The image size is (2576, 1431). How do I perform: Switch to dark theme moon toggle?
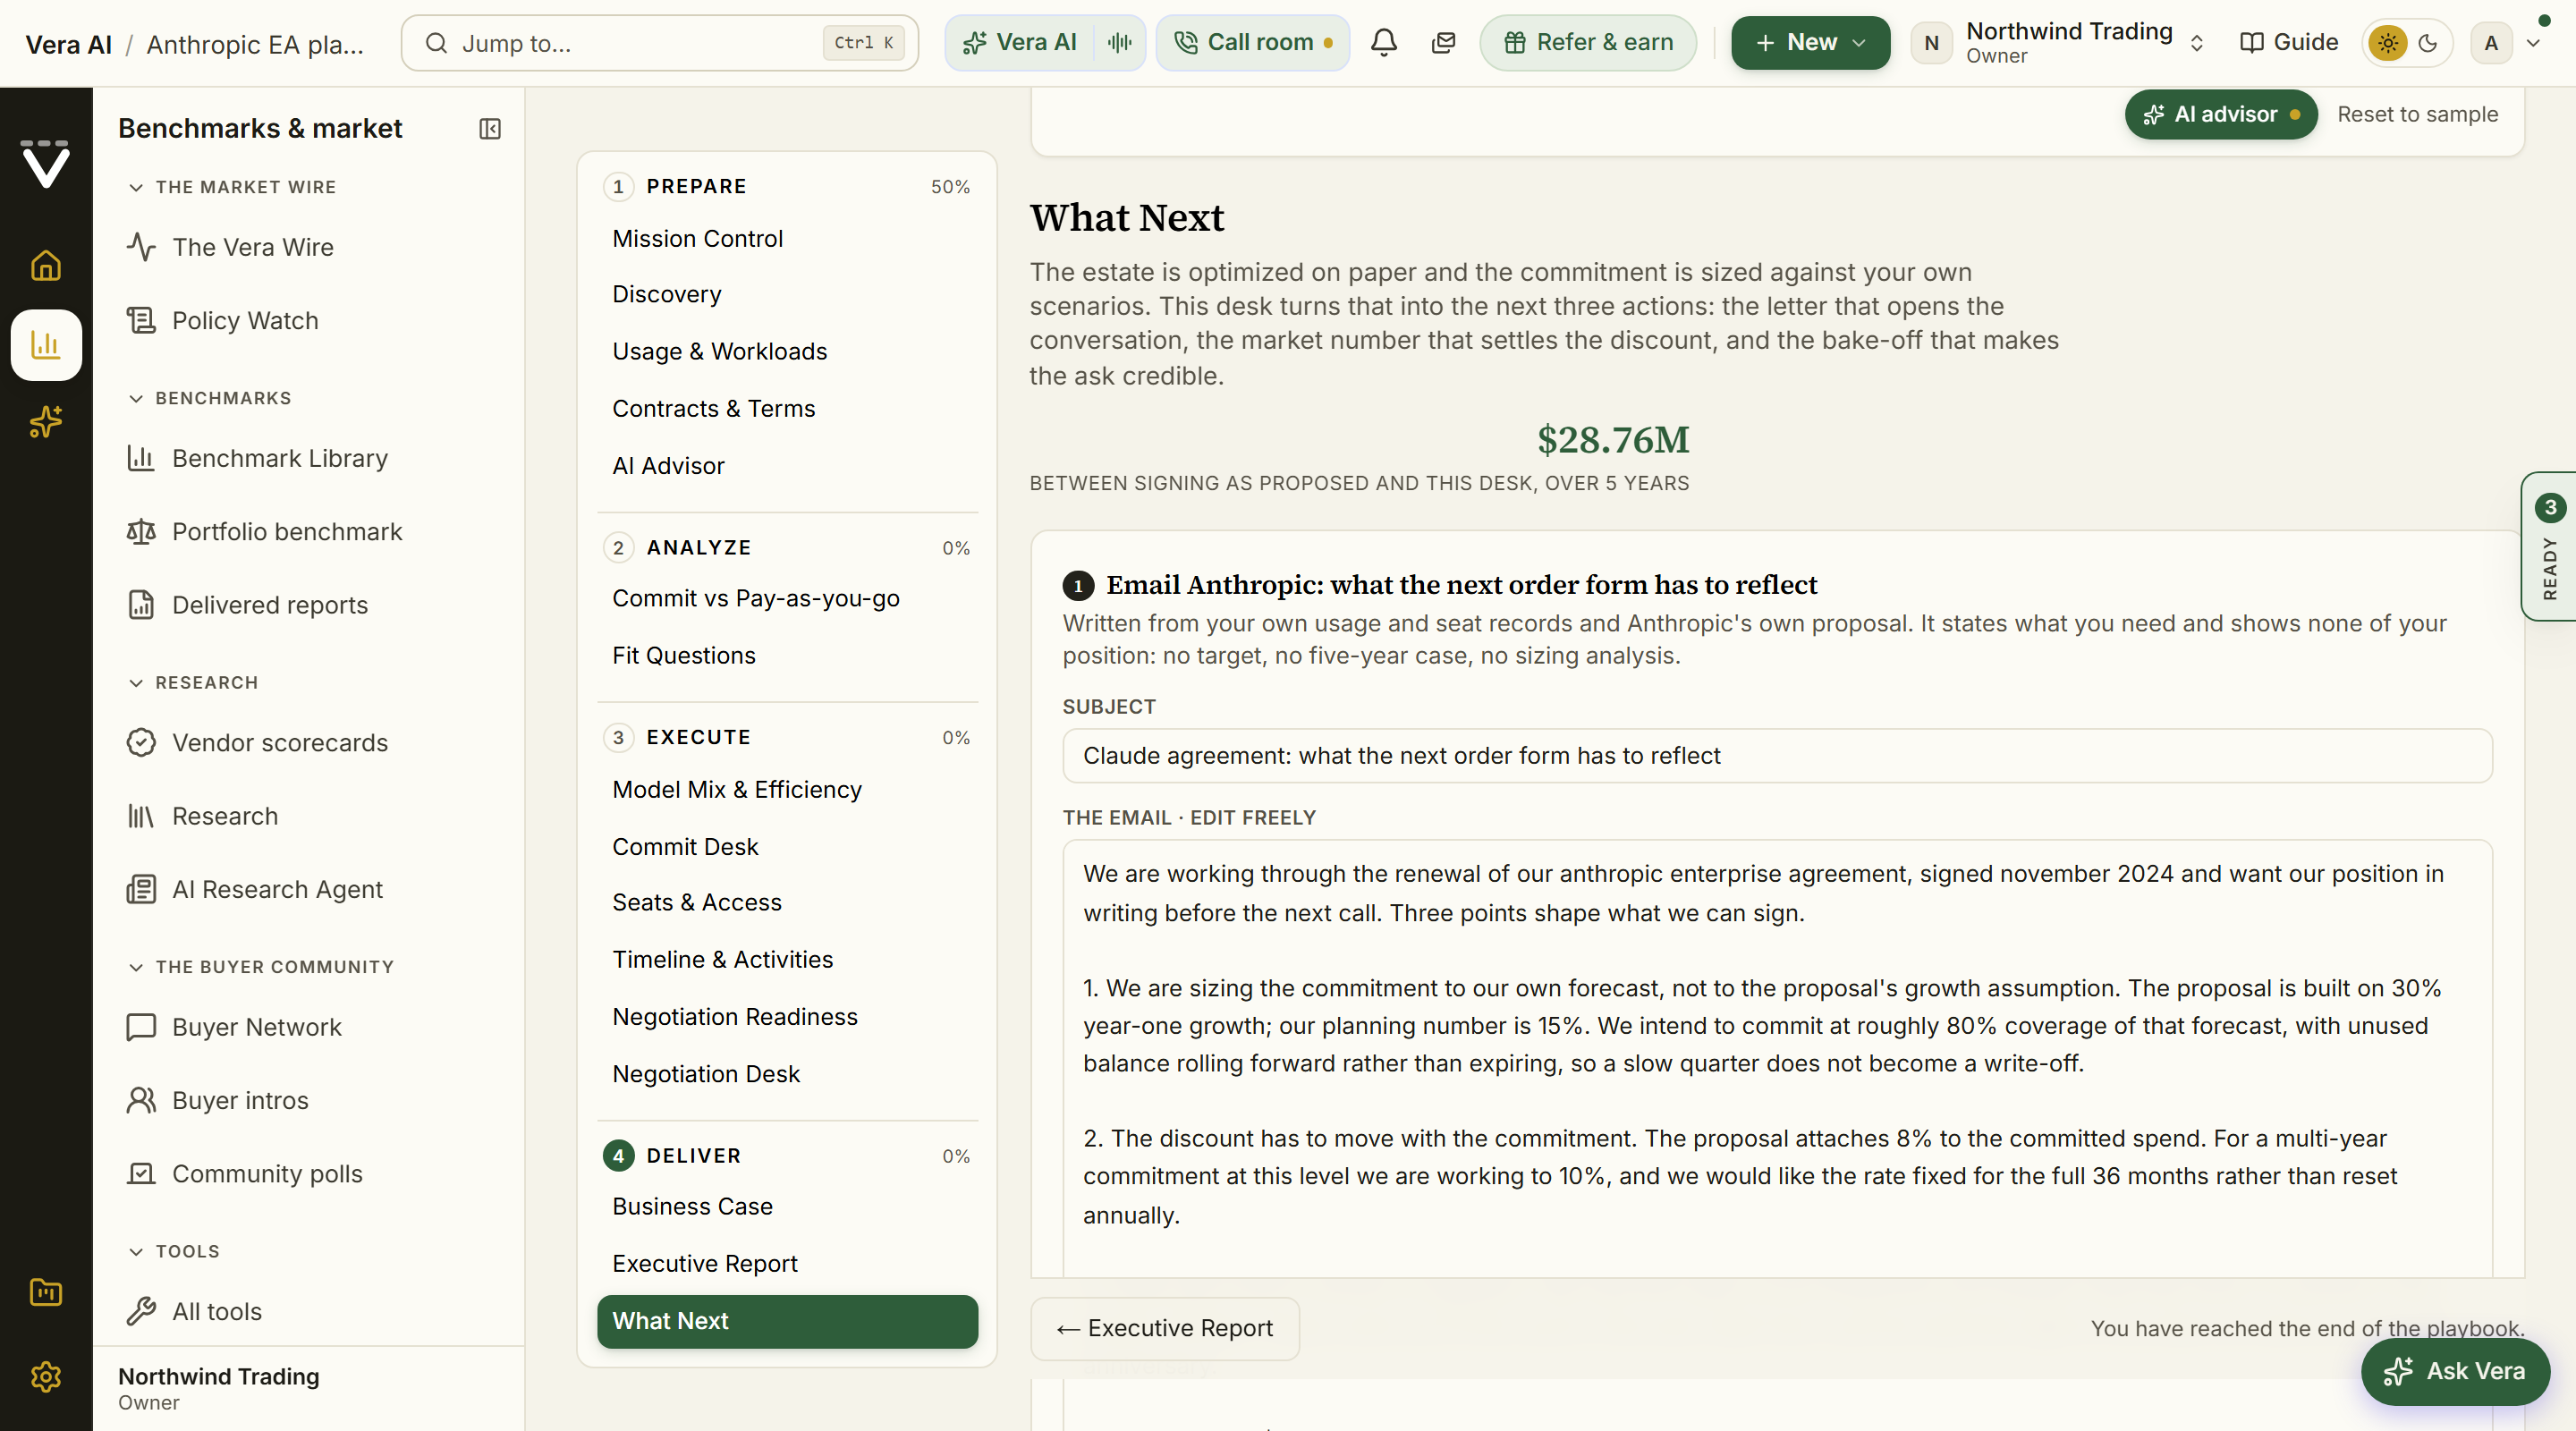coord(2428,43)
